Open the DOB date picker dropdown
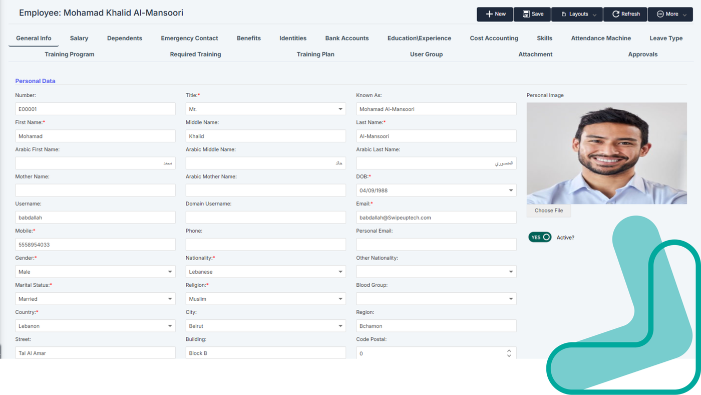Viewport: 701px width, 395px height. [x=511, y=190]
